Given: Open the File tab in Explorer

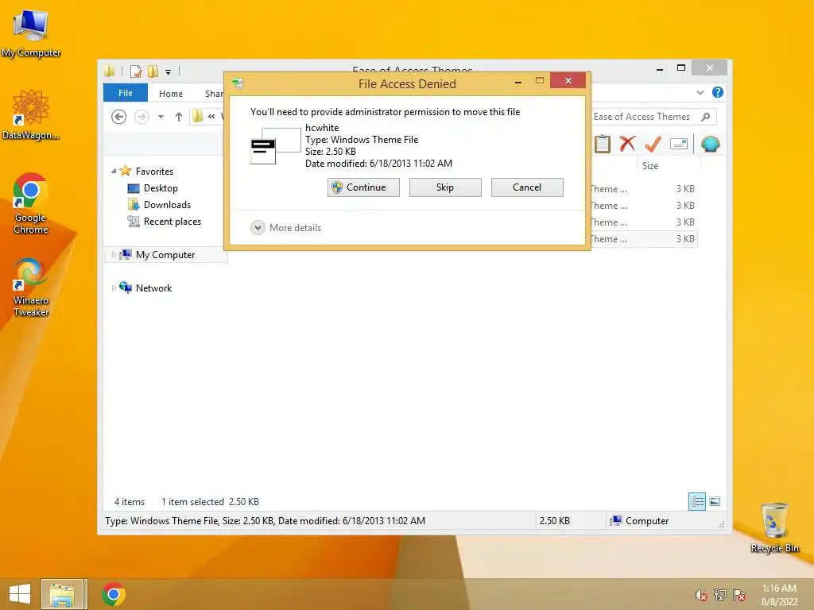Looking at the screenshot, I should pyautogui.click(x=126, y=93).
